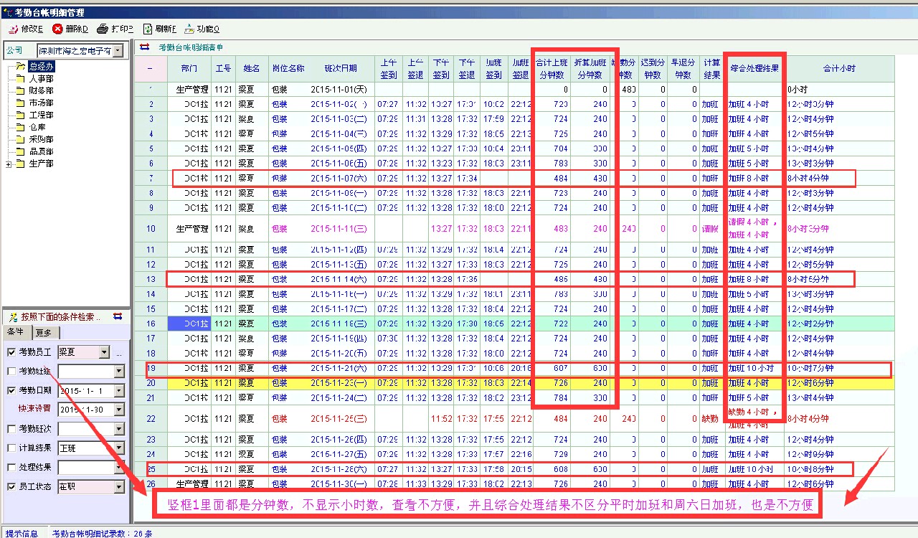The width and height of the screenshot is (918, 538).
Task: Click swap icon beside 考勤台帐明细清单 title
Action: [x=145, y=47]
